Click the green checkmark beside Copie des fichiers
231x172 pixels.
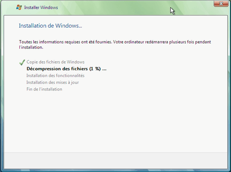pos(22,62)
